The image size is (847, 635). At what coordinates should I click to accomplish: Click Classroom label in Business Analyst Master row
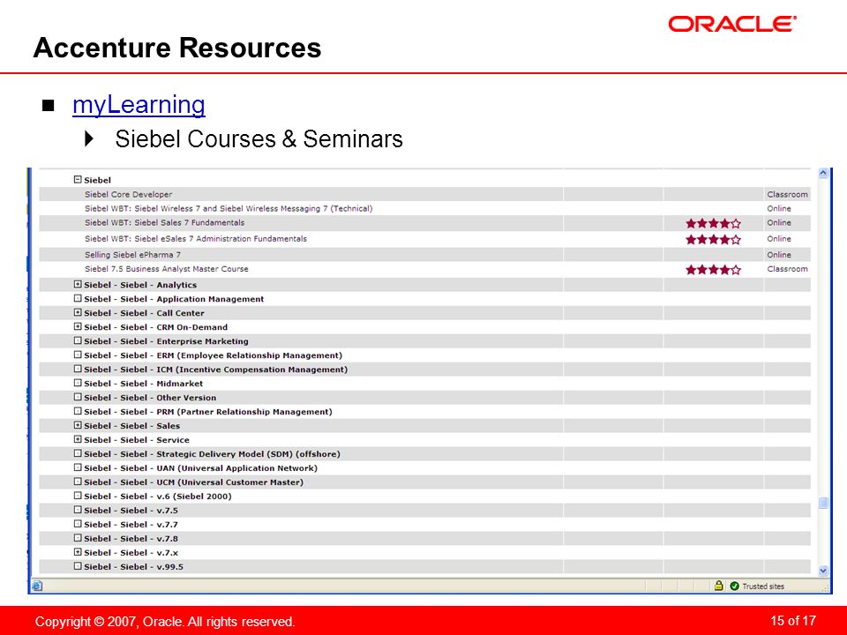tap(787, 269)
